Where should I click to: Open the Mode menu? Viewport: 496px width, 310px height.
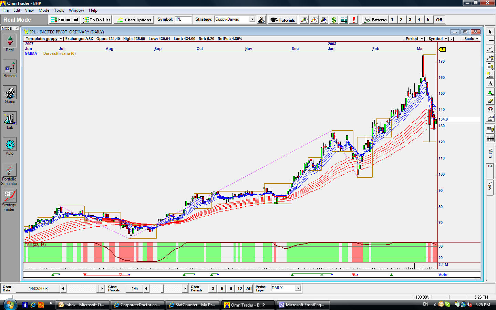[x=44, y=10]
